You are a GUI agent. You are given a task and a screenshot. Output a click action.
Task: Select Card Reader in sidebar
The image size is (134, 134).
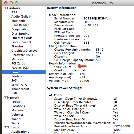[x=20, y=25]
